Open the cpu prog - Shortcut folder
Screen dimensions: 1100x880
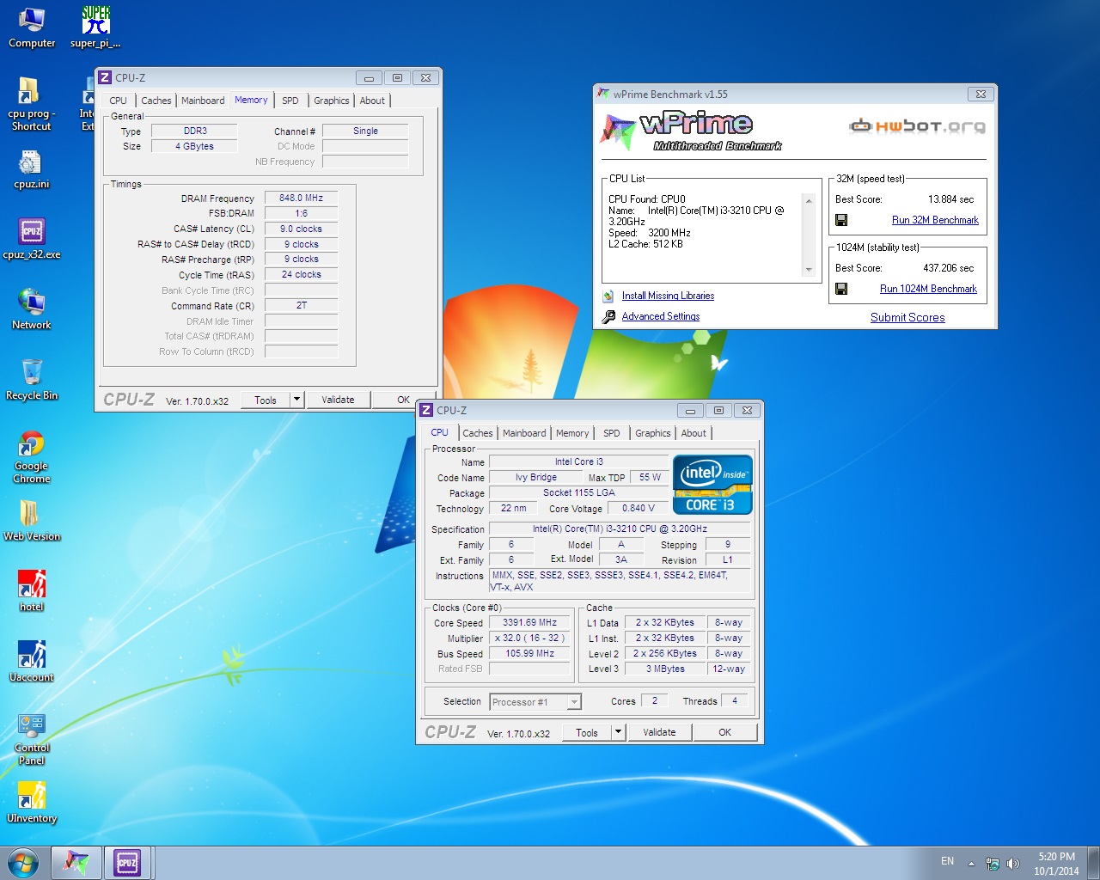pos(31,104)
